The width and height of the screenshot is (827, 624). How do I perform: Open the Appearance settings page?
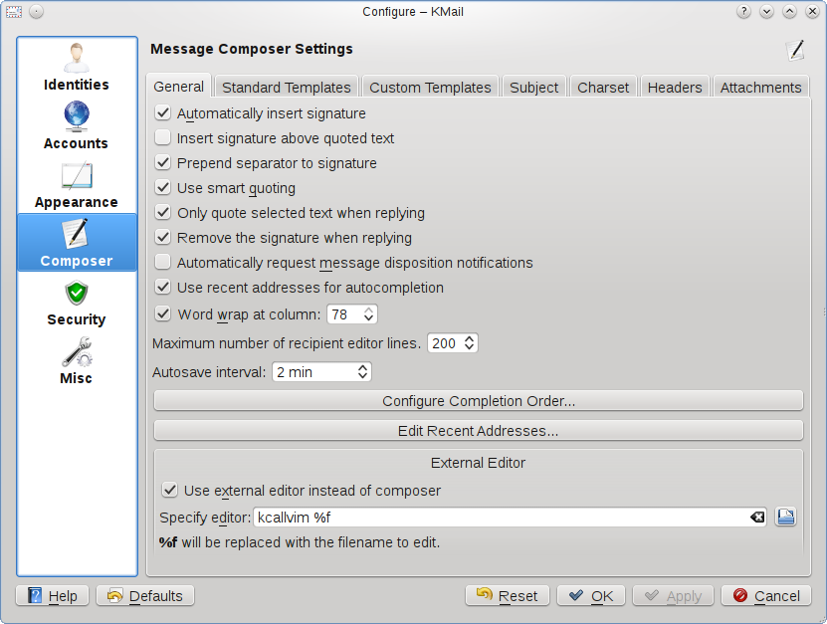(77, 185)
